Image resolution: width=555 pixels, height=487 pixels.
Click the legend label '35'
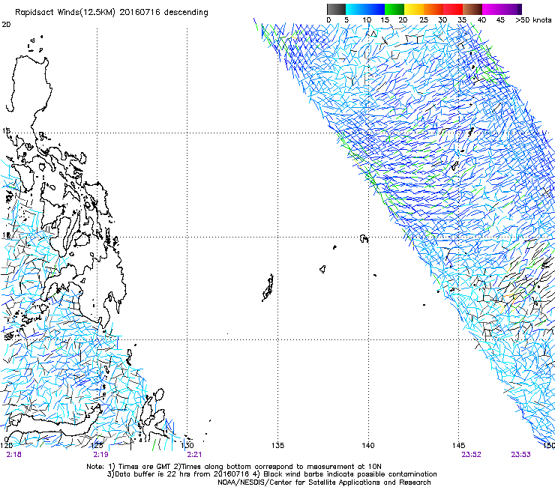462,19
